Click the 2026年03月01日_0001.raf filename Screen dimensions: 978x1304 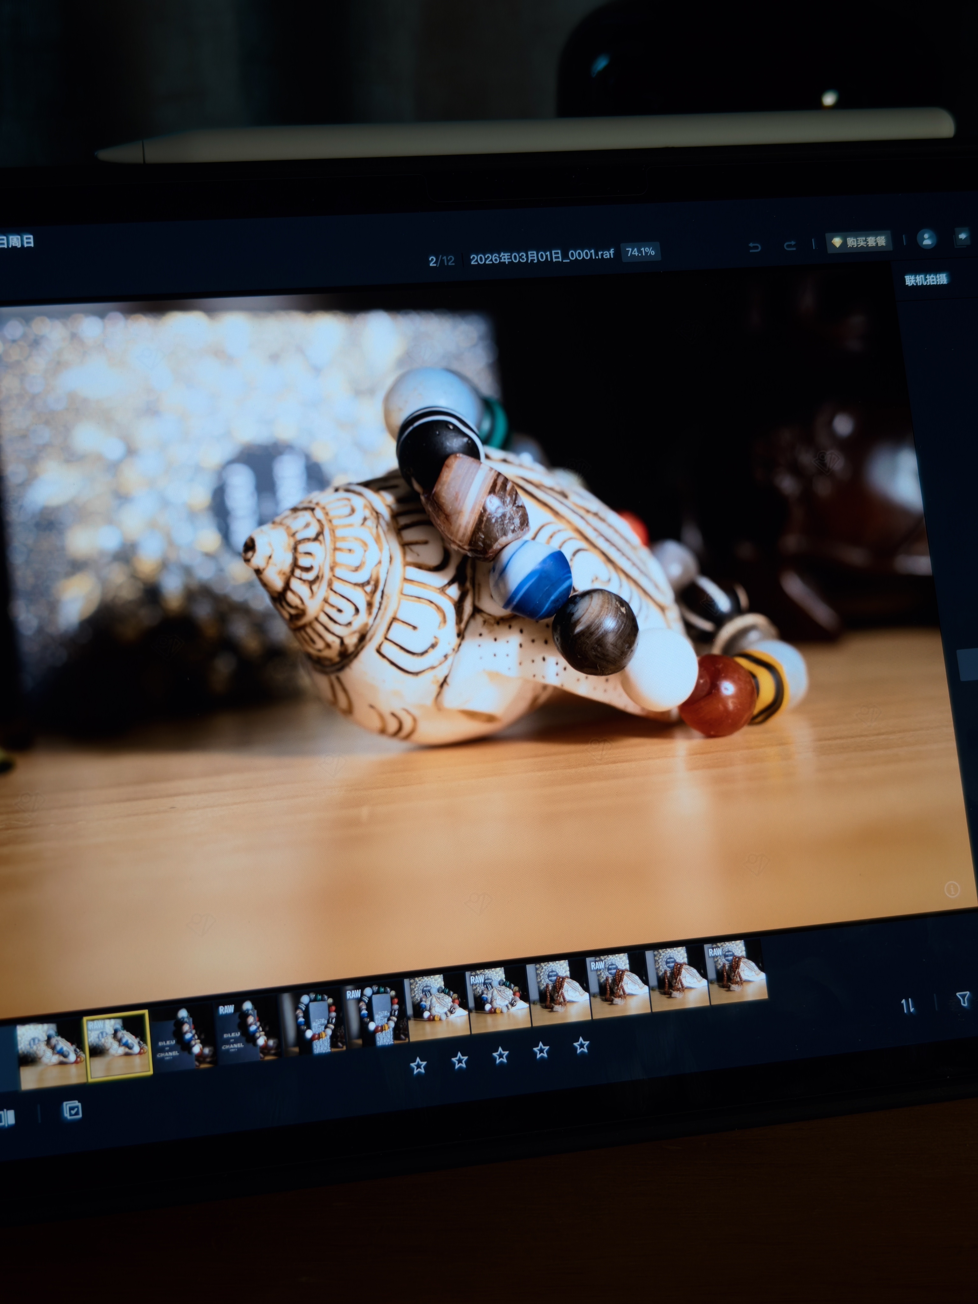coord(542,256)
